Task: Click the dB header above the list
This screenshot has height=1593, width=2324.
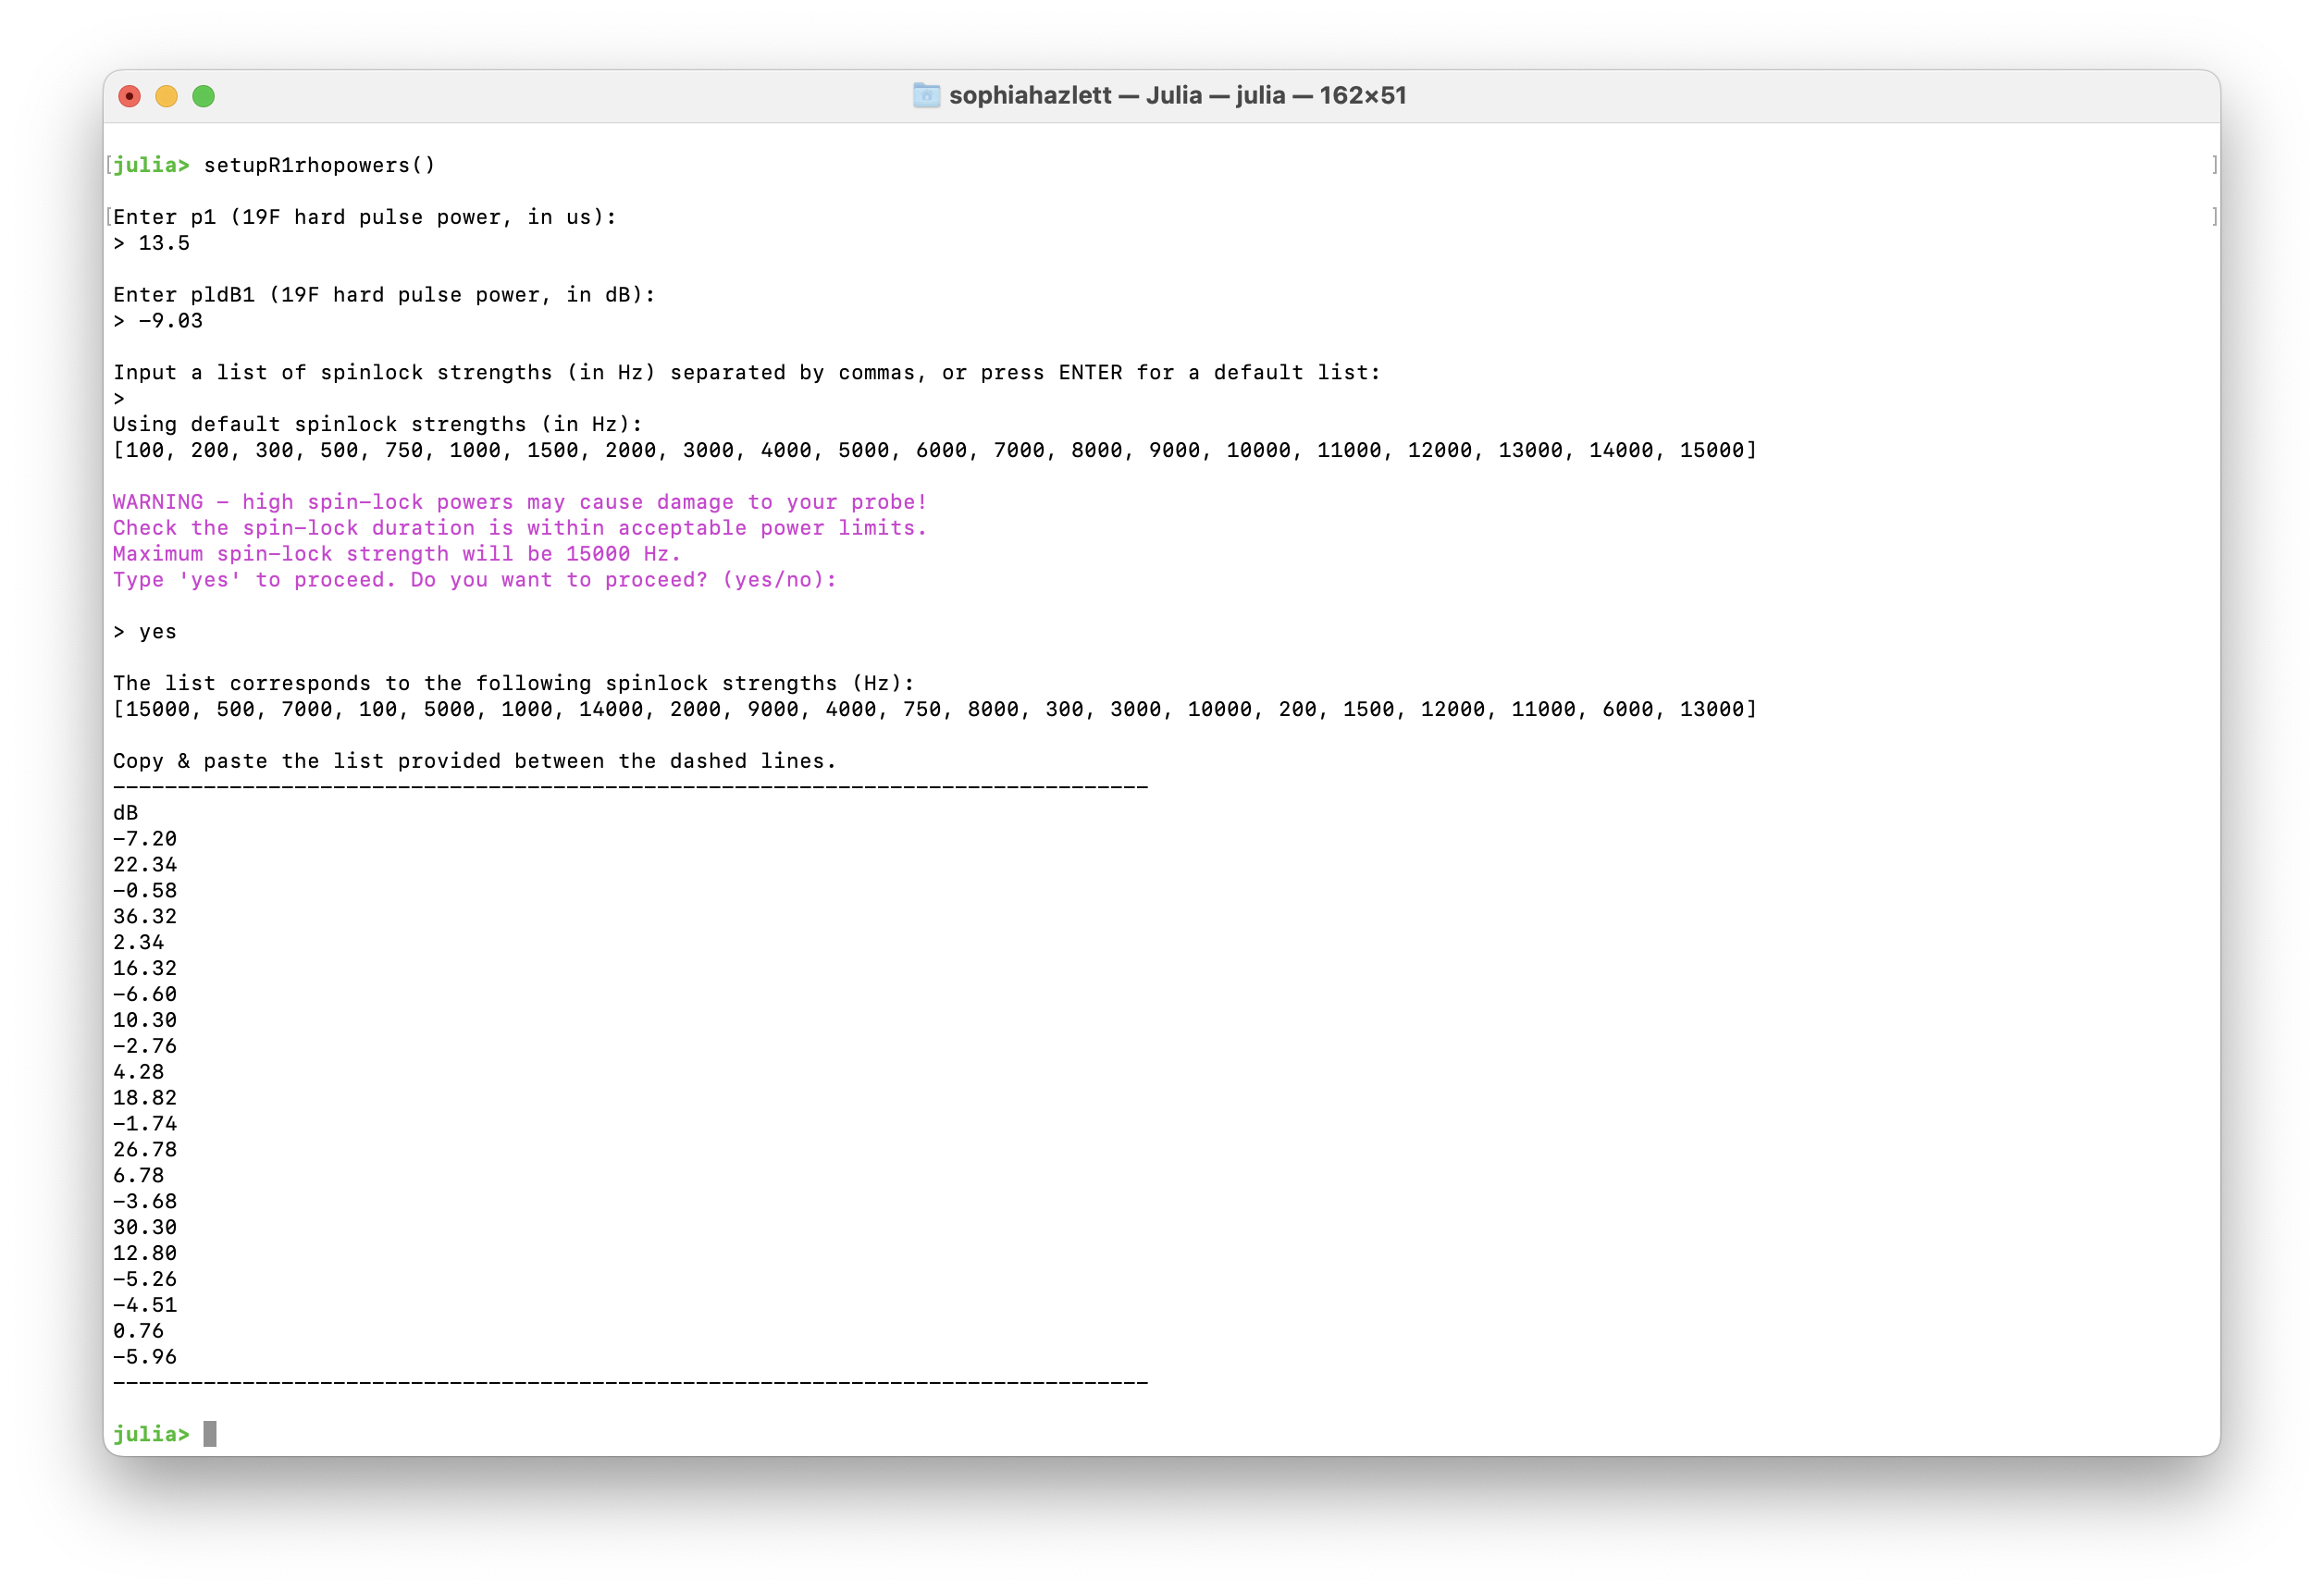Action: coord(126,812)
